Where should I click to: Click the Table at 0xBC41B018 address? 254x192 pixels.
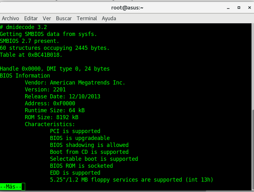point(31,55)
